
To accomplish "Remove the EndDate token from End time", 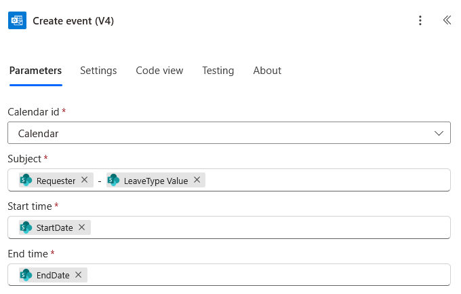I will [x=78, y=274].
